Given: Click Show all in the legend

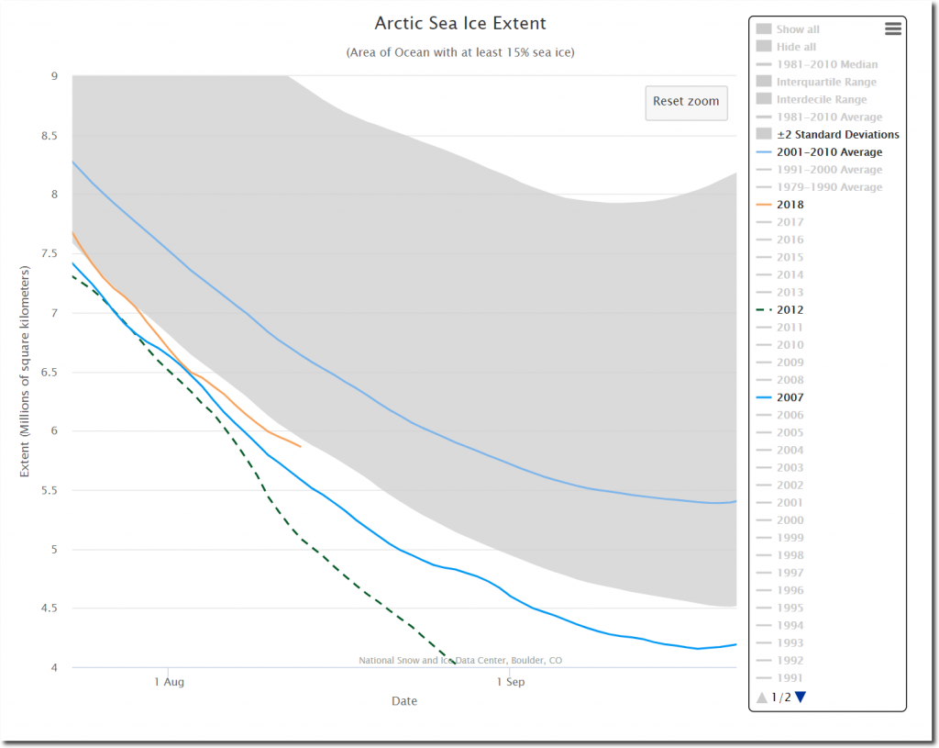Looking at the screenshot, I should point(797,29).
